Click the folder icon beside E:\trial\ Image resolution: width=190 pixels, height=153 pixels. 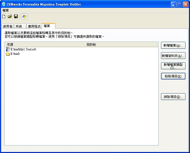pos(8,54)
